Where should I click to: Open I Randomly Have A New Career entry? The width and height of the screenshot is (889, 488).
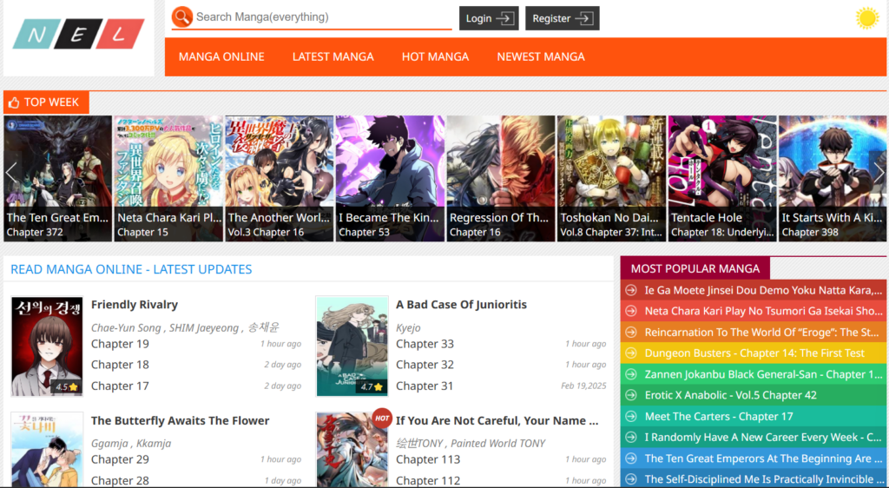click(x=763, y=438)
